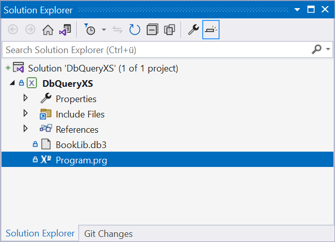Image resolution: width=335 pixels, height=242 pixels.
Task: Close the Solution Explorer panel
Action: pos(325,9)
